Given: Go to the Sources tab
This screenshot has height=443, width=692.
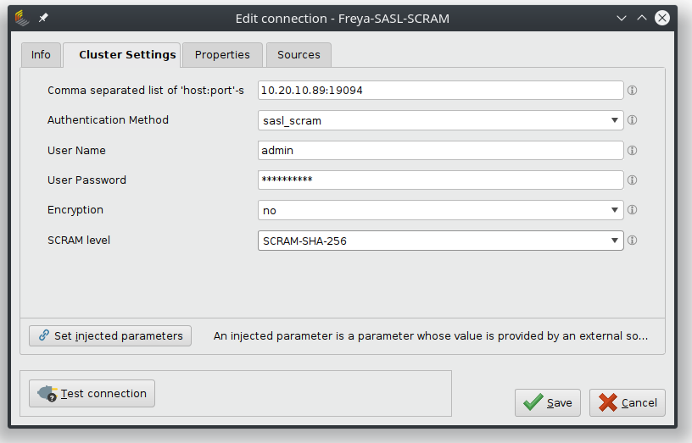Looking at the screenshot, I should (299, 55).
